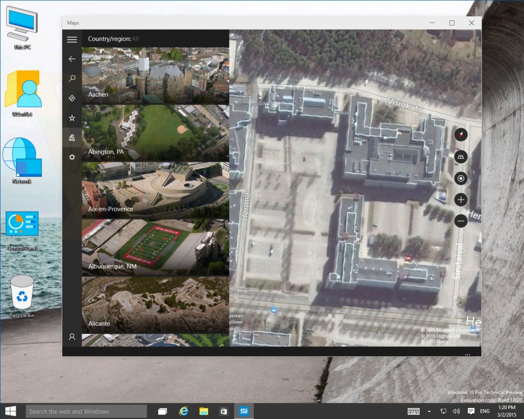
Task: Select the 3D Cities icon in sidebar
Action: tap(72, 137)
